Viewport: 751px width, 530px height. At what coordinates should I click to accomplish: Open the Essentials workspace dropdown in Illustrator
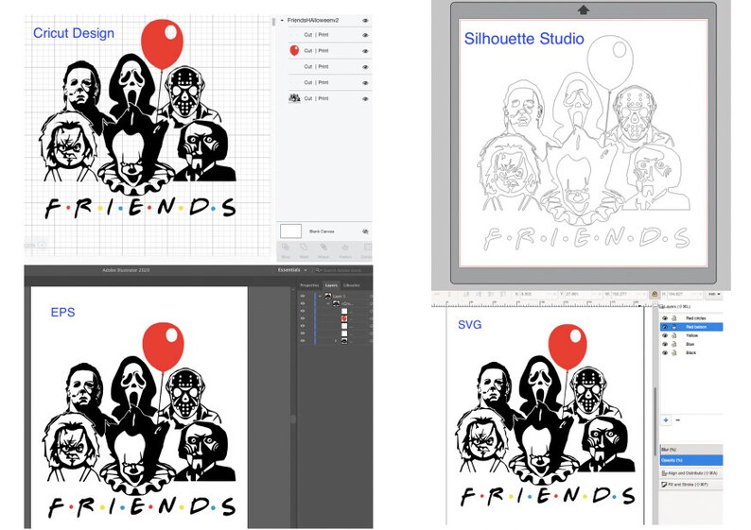point(292,270)
